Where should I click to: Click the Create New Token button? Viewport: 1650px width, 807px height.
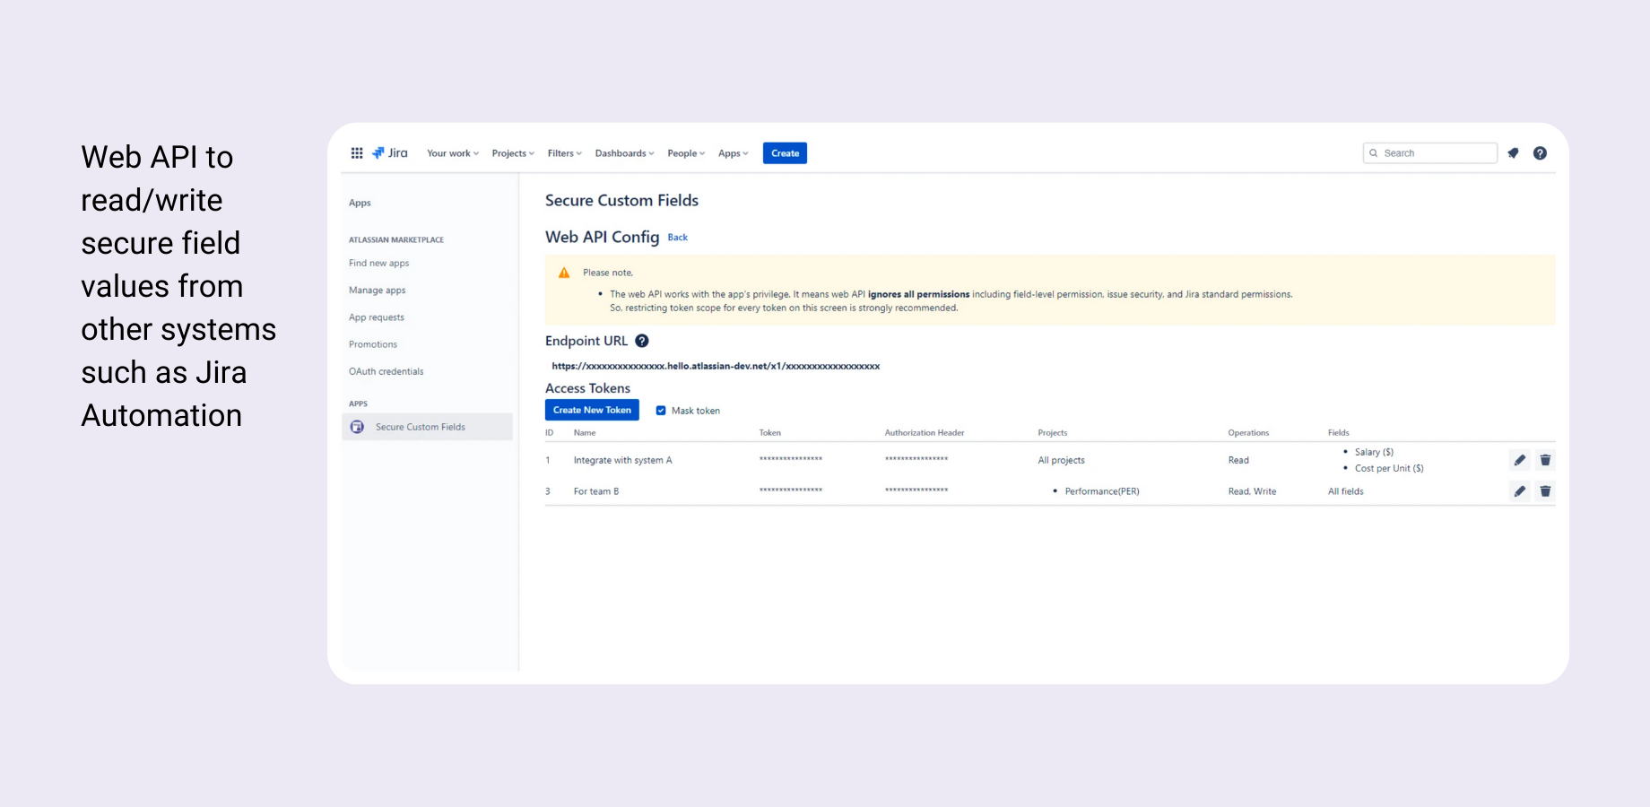click(x=591, y=410)
